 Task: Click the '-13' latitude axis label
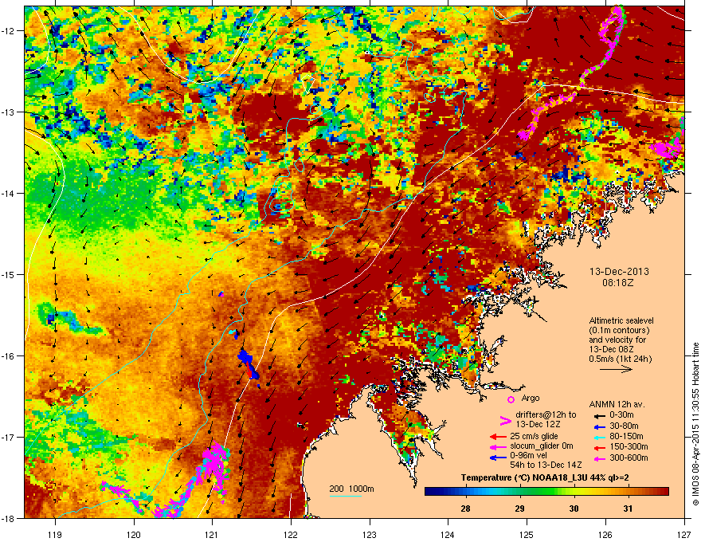(9, 112)
